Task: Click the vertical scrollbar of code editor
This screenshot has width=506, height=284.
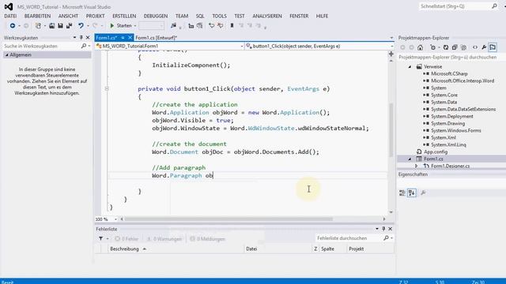Action: coord(391,129)
